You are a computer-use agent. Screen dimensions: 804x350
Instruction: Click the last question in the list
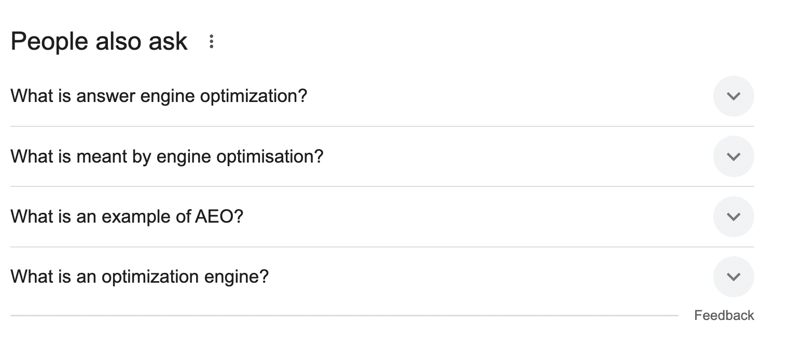tap(140, 277)
